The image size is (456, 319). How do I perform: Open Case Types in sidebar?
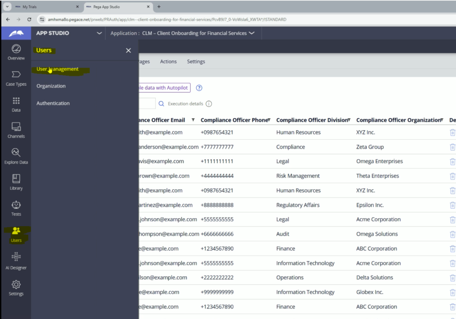click(x=16, y=78)
